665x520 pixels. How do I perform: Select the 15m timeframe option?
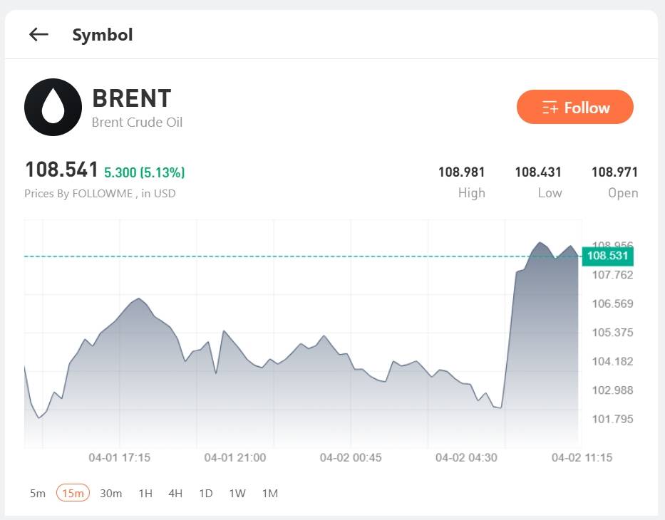(73, 493)
